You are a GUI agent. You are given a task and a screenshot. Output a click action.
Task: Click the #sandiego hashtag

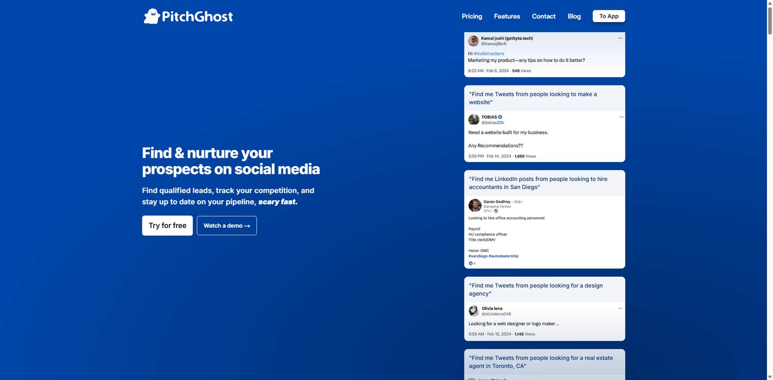(478, 256)
